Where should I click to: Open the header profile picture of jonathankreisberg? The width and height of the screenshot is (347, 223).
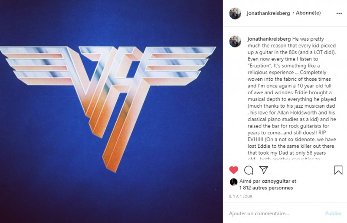[235, 13]
